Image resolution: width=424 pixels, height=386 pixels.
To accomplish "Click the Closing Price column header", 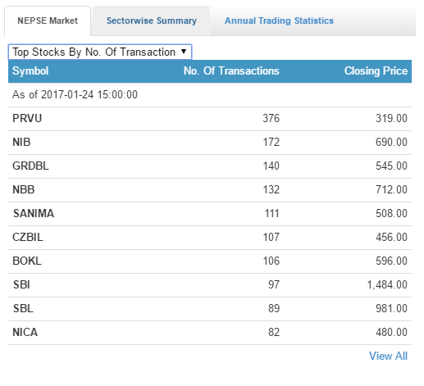I will pos(376,71).
